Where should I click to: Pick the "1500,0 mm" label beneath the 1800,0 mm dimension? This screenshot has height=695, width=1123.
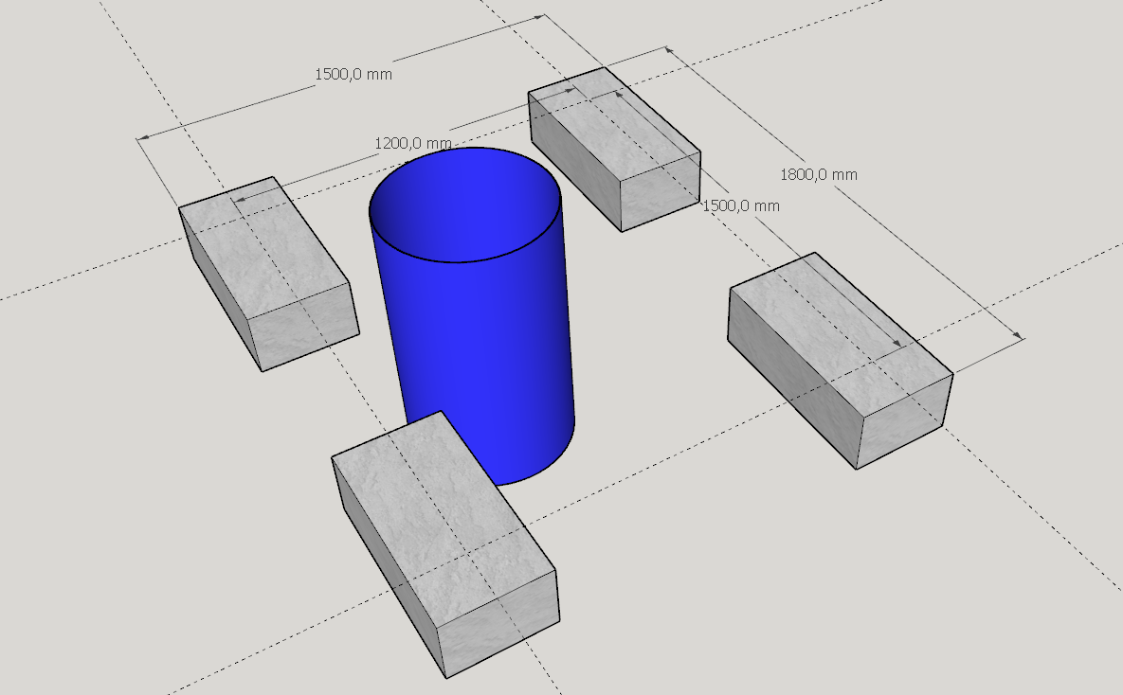click(740, 205)
